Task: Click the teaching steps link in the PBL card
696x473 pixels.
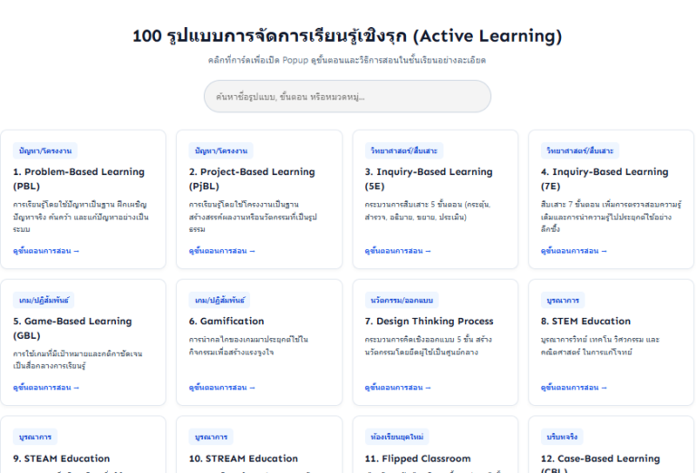Action: coord(46,251)
